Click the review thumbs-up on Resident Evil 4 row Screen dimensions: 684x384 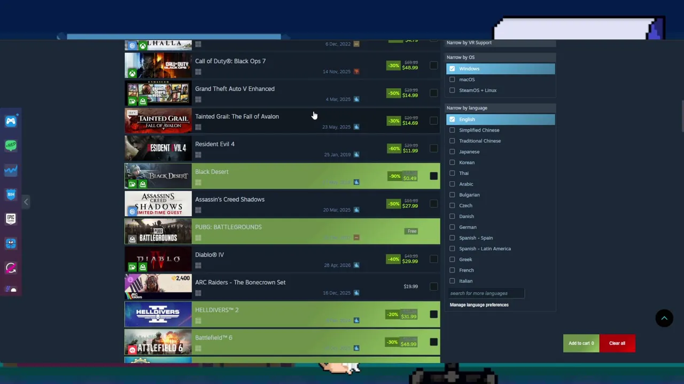[356, 155]
